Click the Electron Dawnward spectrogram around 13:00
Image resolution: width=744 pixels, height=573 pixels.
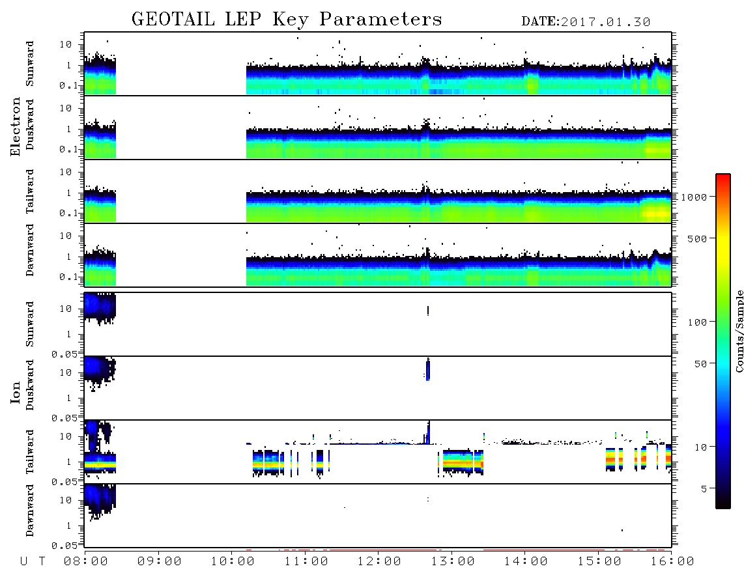coord(451,270)
